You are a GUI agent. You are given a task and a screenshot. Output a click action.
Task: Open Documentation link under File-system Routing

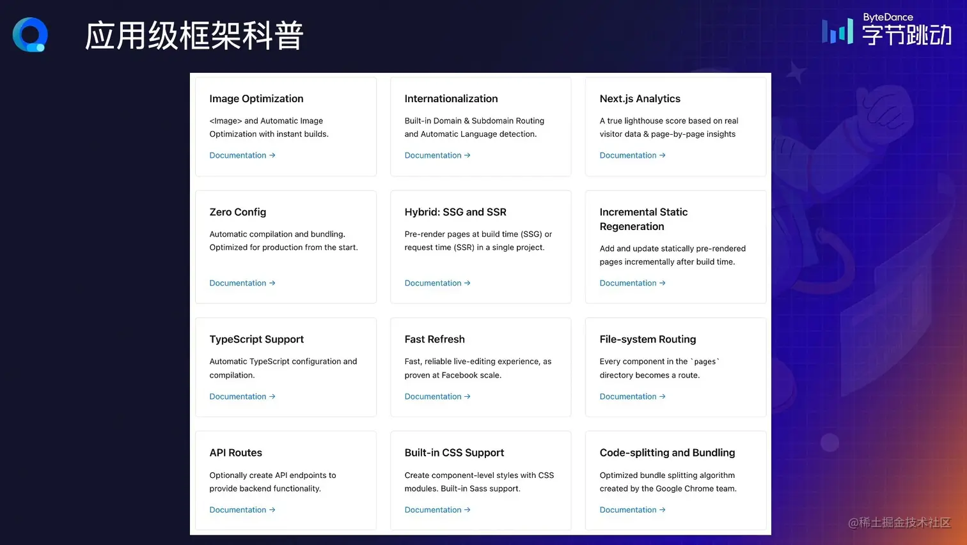coord(633,397)
